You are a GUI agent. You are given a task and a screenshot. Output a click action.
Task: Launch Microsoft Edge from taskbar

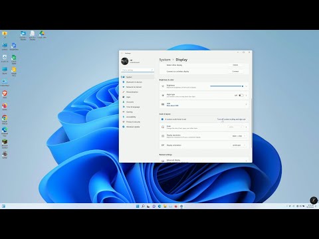pos(159,206)
